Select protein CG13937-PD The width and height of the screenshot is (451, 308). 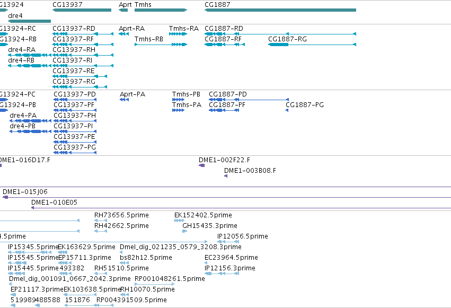[x=75, y=100]
